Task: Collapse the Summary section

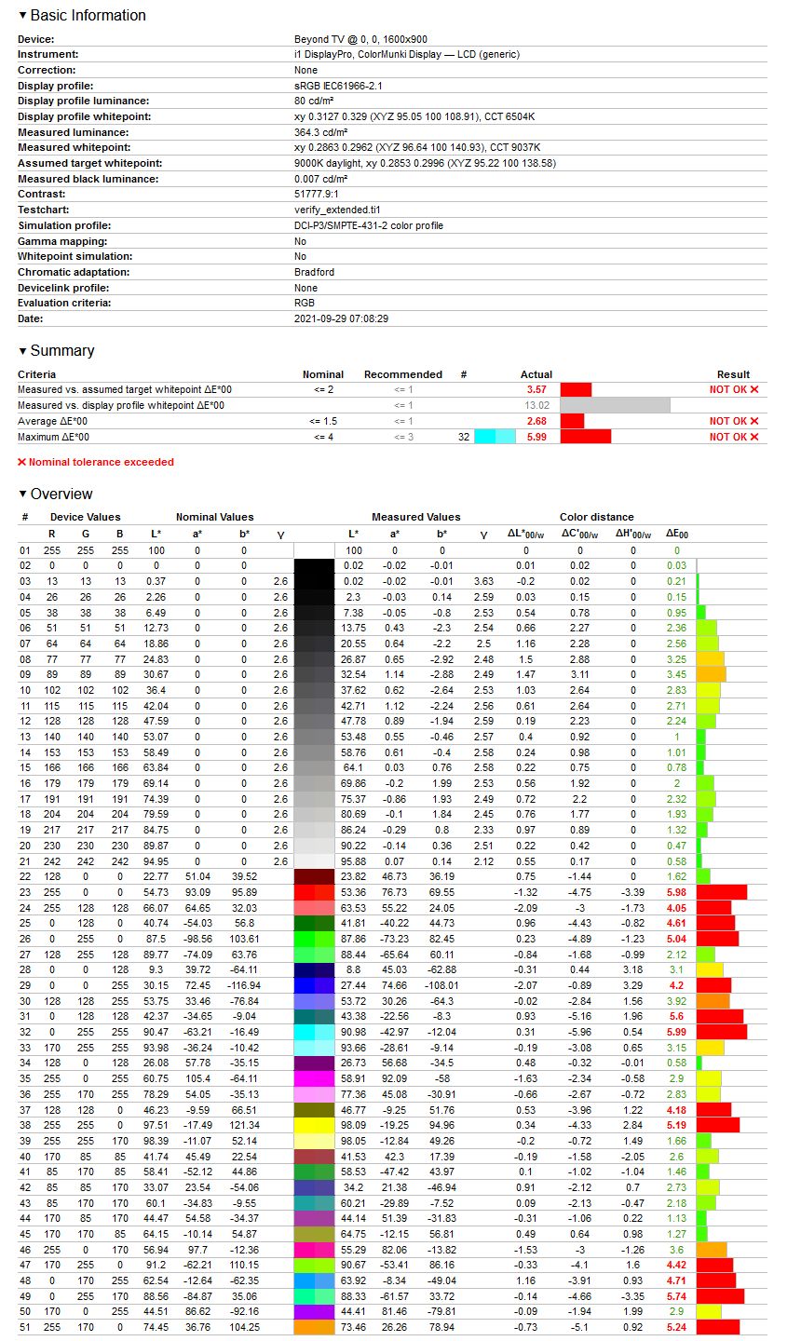Action: (56, 350)
